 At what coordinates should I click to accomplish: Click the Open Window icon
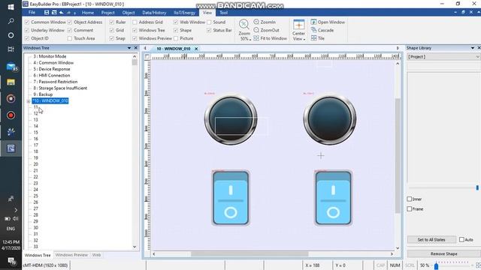click(313, 22)
